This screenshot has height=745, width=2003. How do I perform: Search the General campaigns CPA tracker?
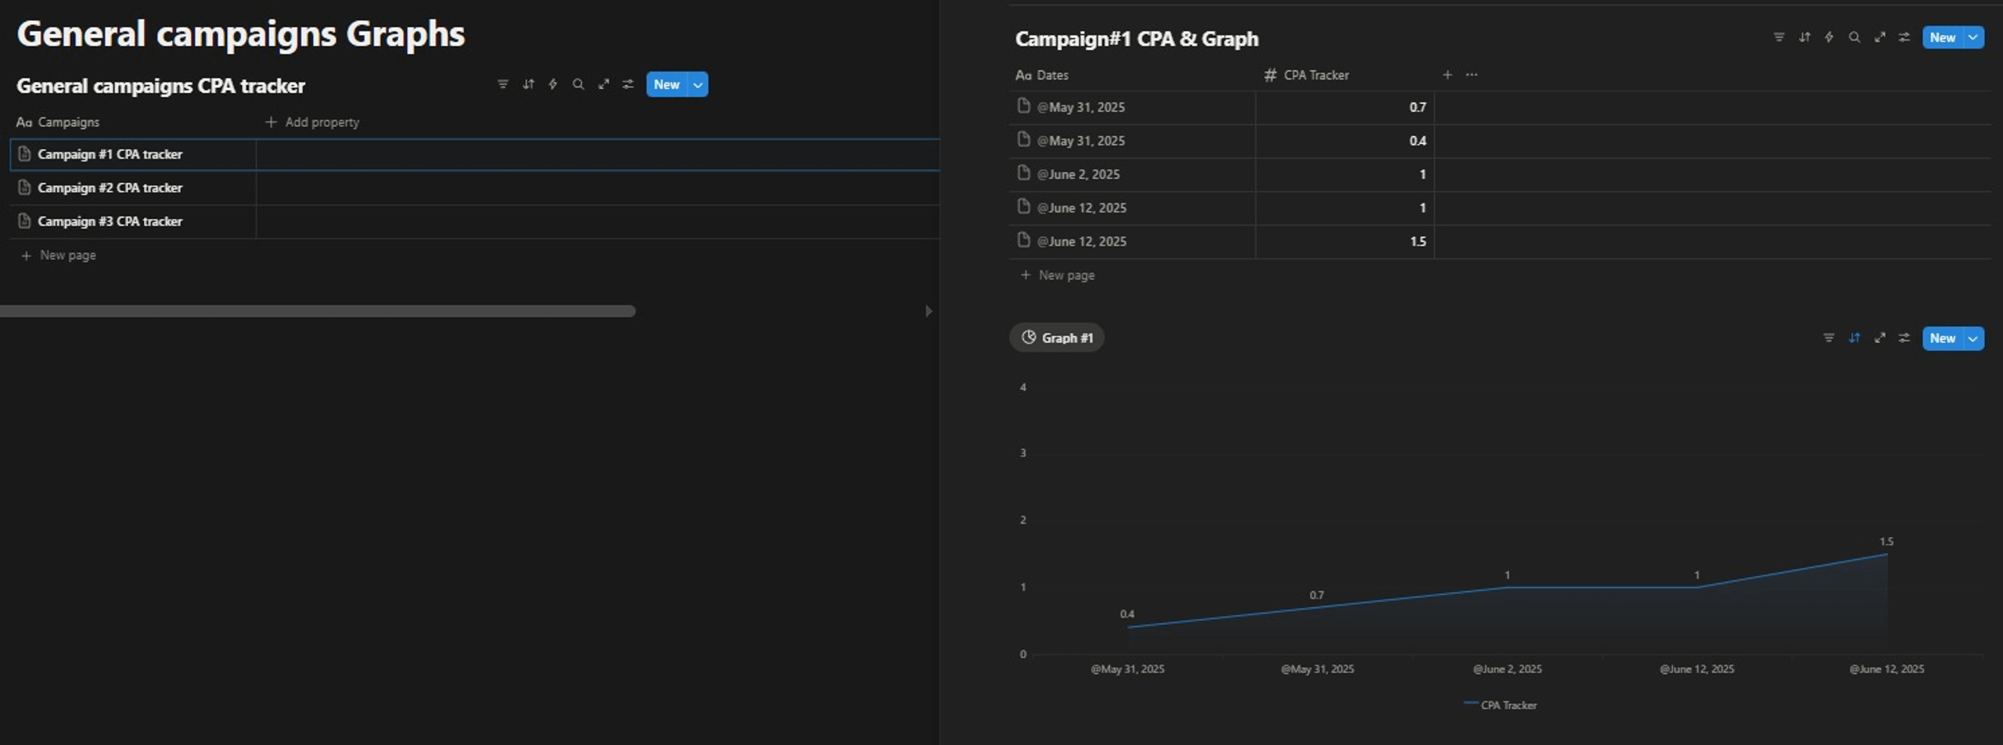pos(578,84)
